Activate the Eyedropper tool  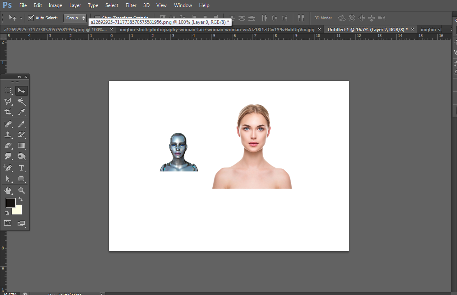[21, 112]
